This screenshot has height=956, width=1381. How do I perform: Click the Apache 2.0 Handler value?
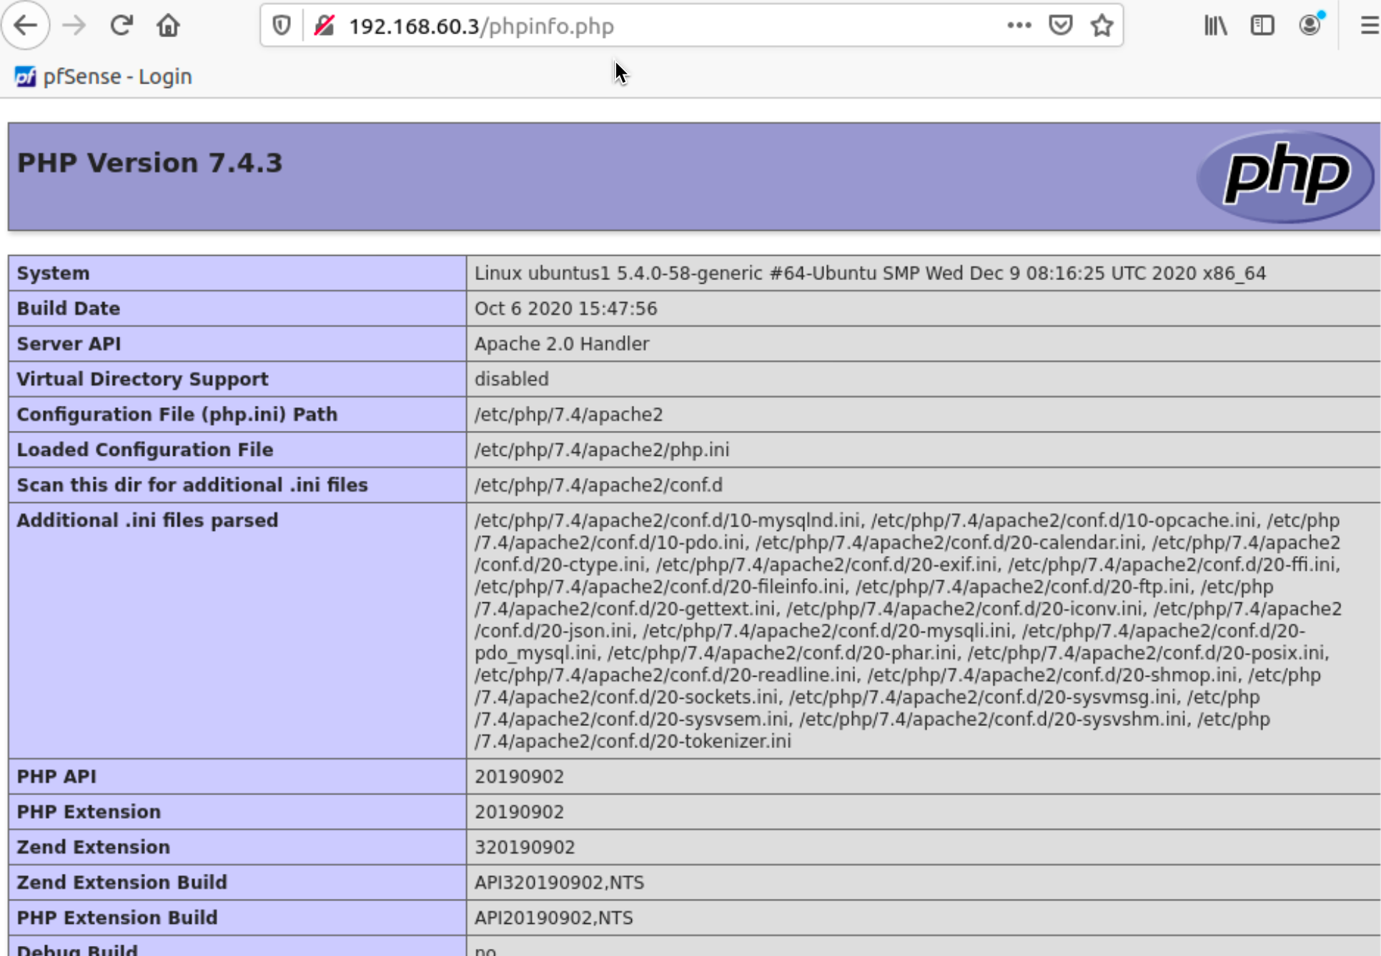(562, 344)
